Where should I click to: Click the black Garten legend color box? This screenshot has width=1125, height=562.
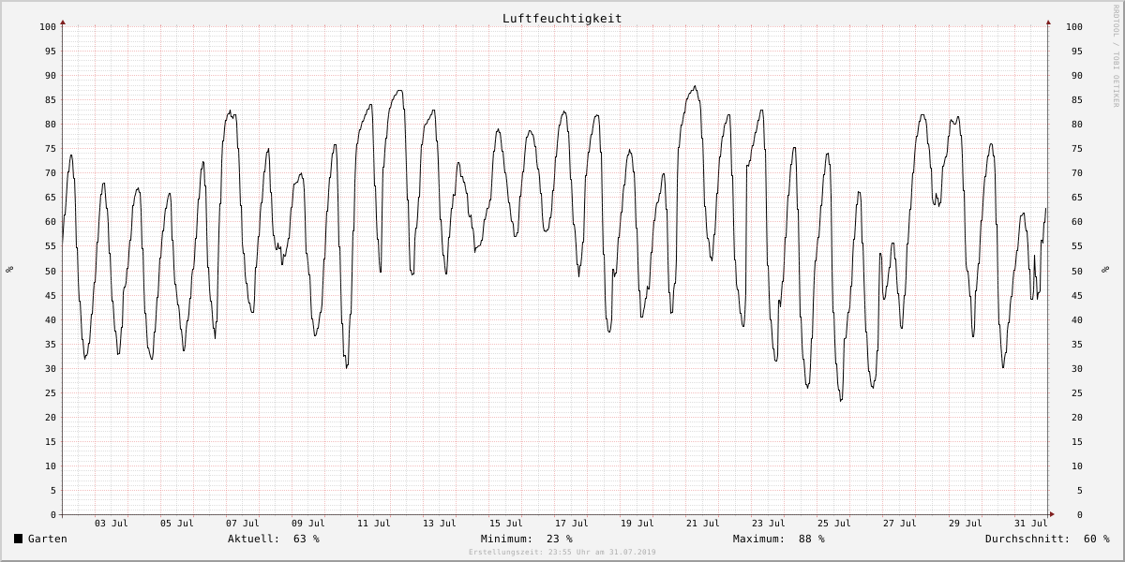tap(19, 539)
